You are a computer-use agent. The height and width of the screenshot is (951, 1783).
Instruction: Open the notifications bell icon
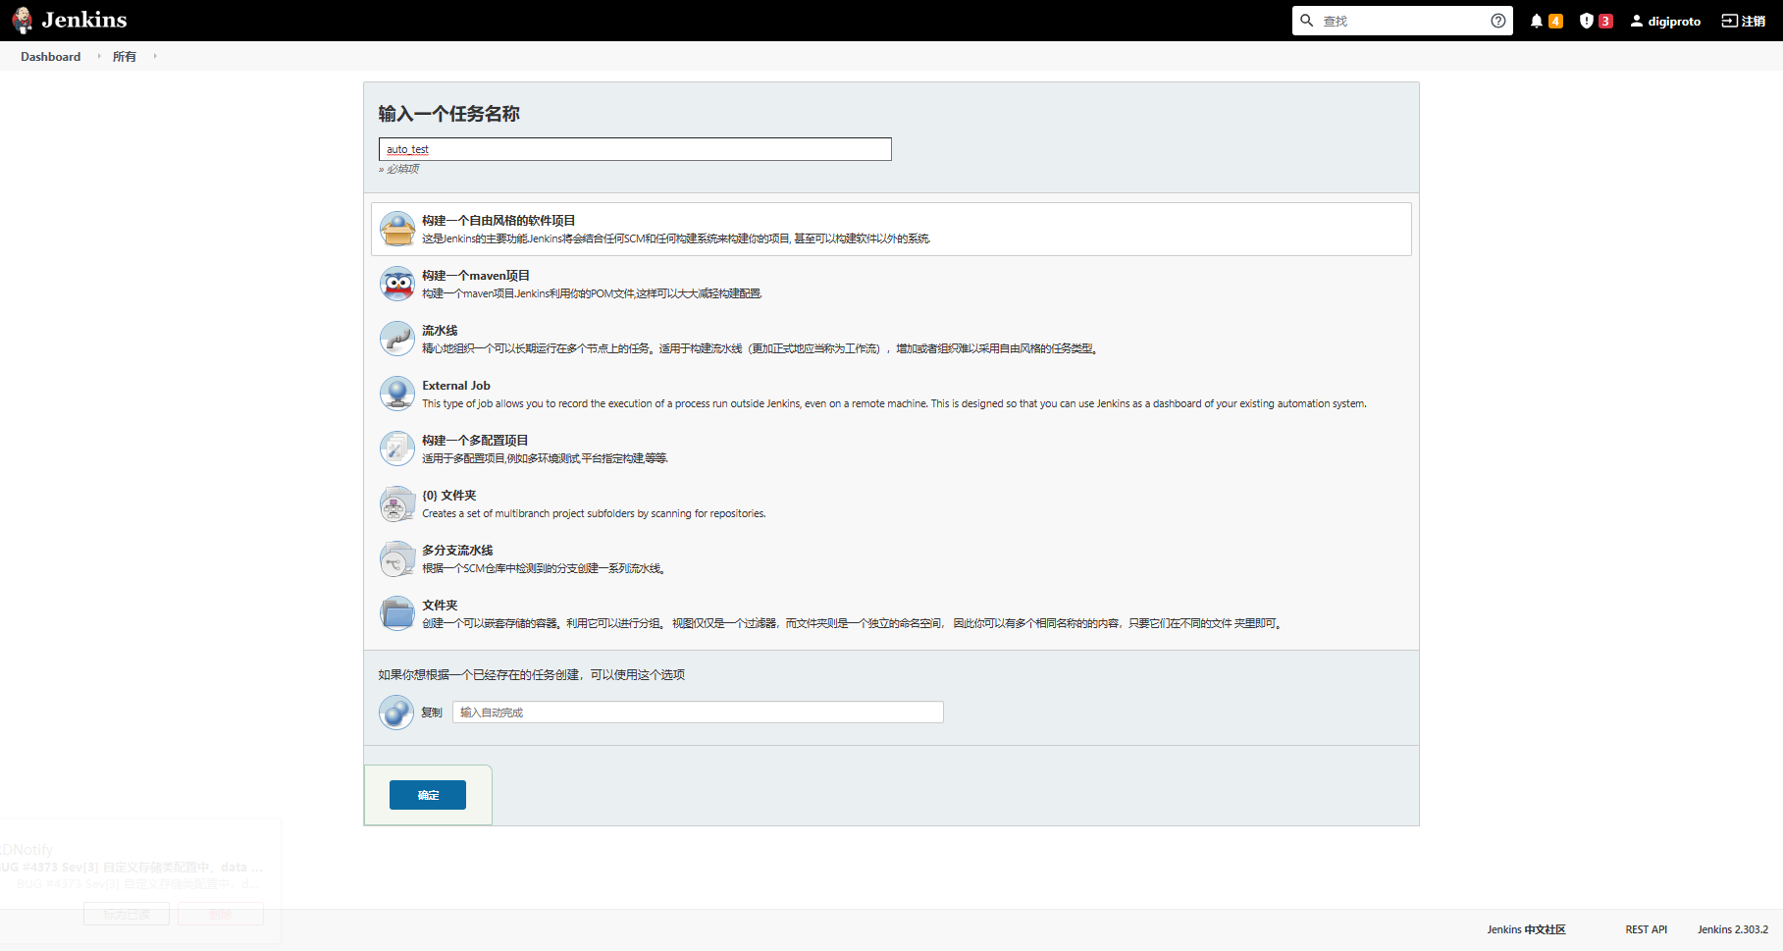[1536, 20]
